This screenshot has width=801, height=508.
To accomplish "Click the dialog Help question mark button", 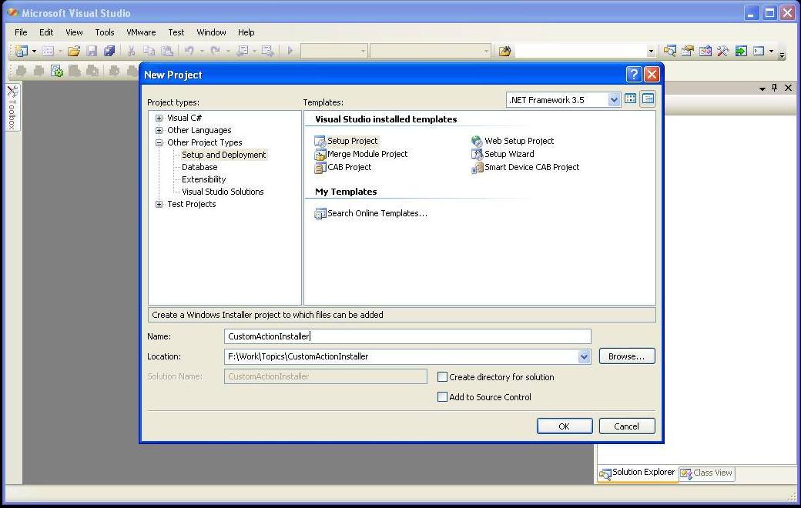I will (x=633, y=75).
